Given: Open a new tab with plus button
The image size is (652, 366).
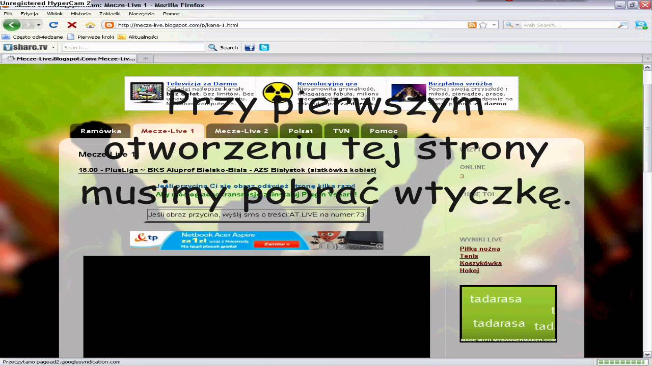Looking at the screenshot, I should pos(145,58).
